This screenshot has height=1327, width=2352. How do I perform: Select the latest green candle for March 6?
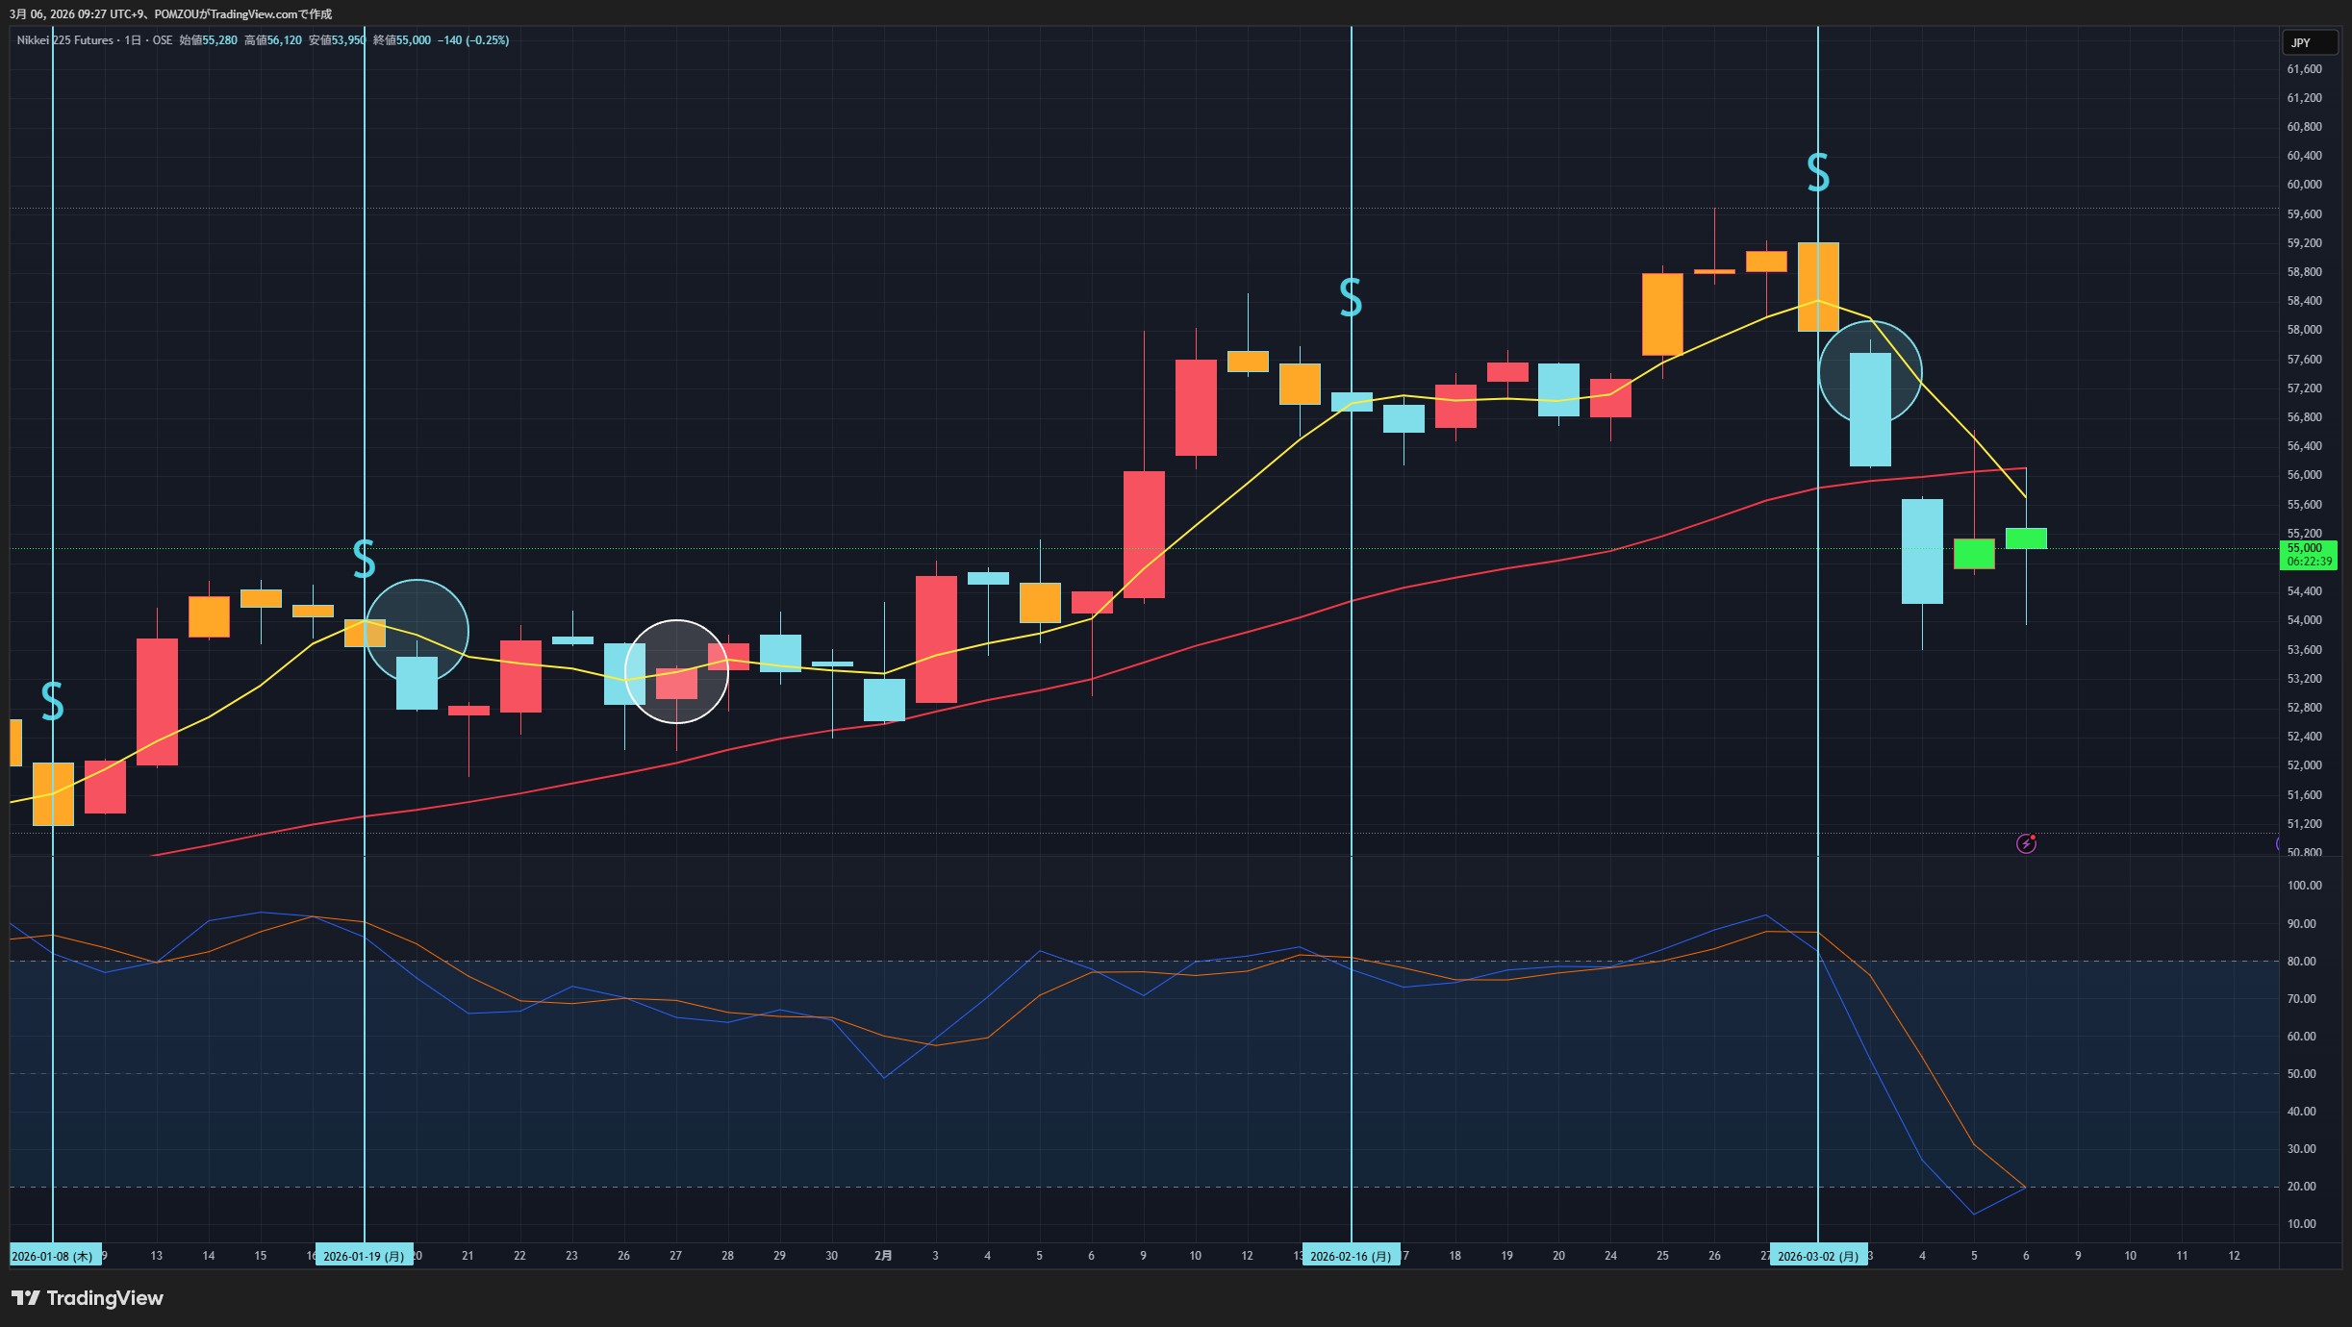click(x=2026, y=538)
